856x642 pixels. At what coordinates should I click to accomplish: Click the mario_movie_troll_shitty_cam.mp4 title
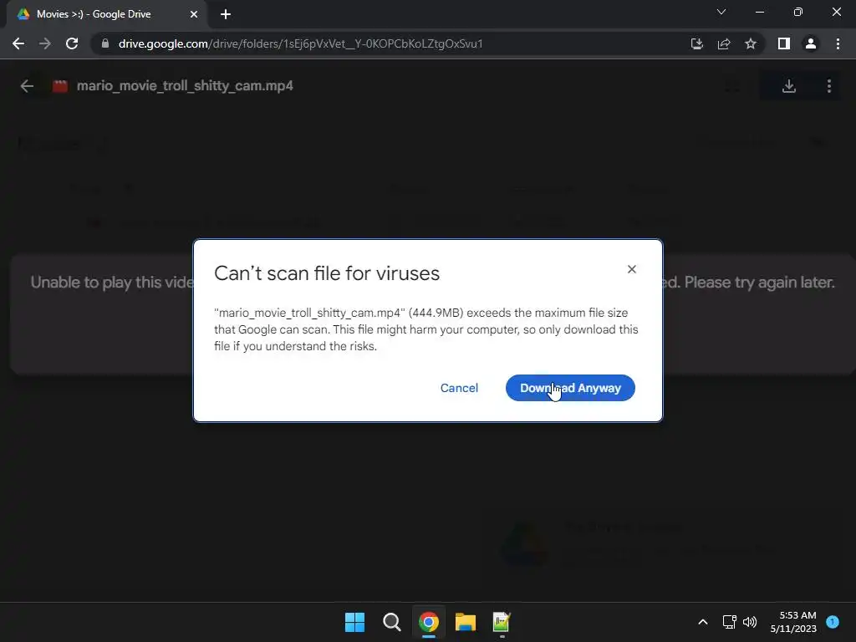point(185,86)
